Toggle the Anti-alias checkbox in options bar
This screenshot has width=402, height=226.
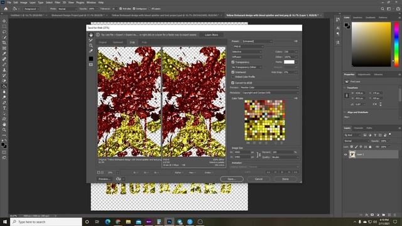click(121, 9)
